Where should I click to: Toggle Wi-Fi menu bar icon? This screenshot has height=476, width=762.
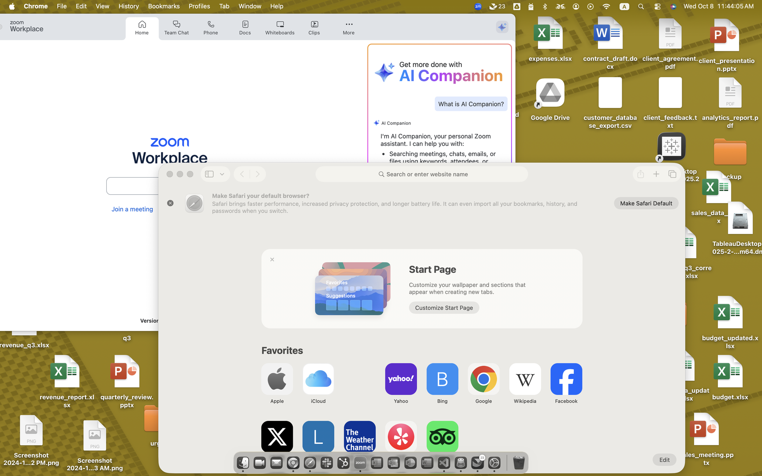(606, 6)
